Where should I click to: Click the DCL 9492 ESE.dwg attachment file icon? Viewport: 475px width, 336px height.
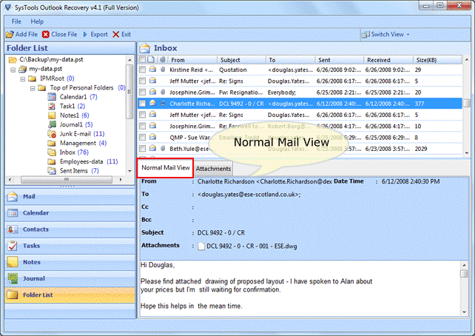201,246
